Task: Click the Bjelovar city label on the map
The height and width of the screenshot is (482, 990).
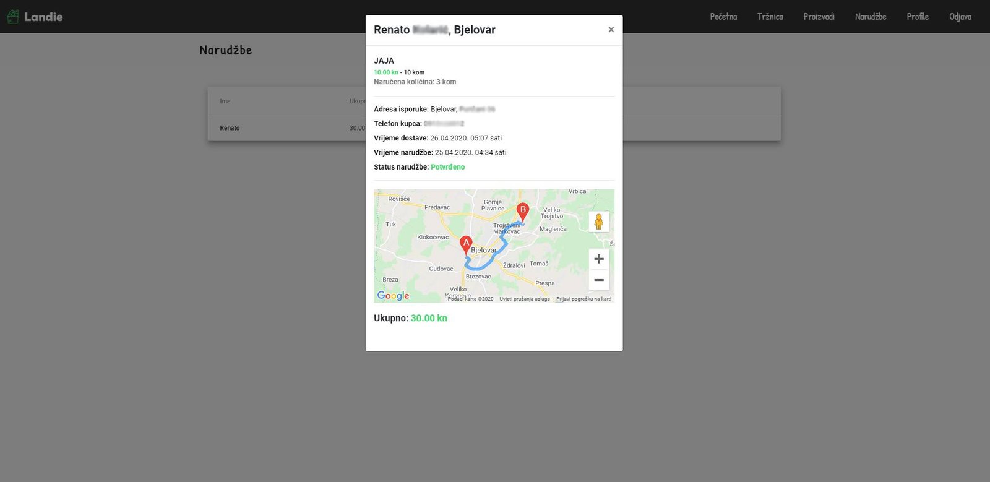Action: [484, 251]
